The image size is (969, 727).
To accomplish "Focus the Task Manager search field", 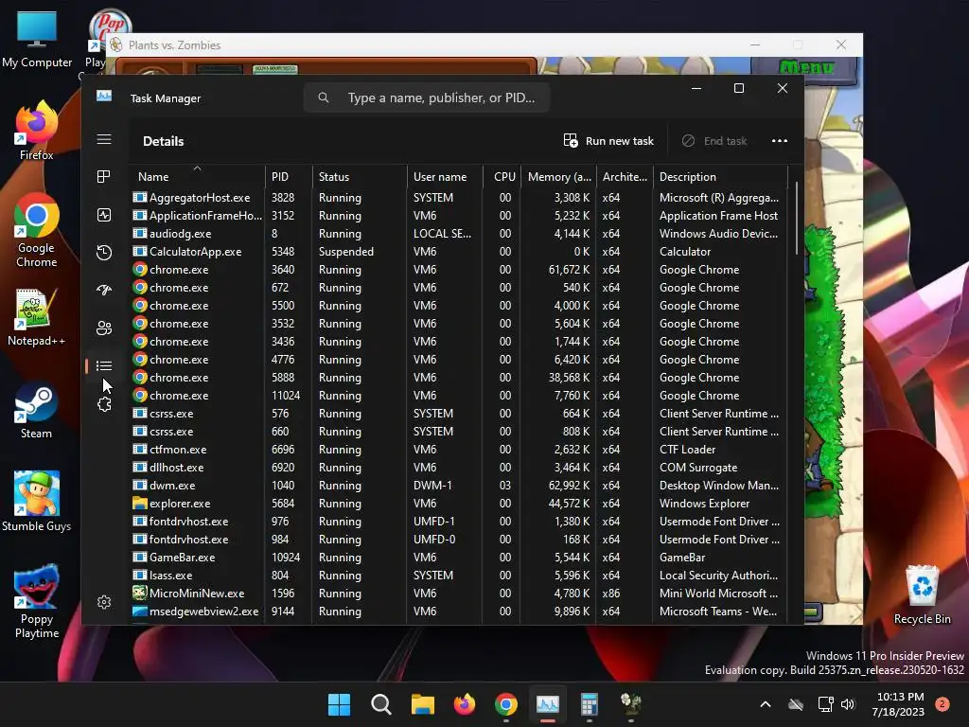I will [427, 98].
